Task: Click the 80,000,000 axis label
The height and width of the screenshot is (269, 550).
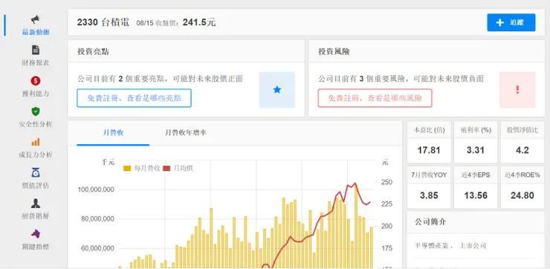Action: tap(97, 219)
